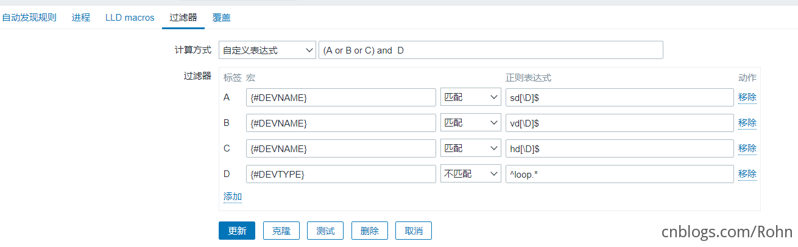Screen dimensions: 798x247
Task: Open row B 匹配 operator dropdown
Action: click(x=470, y=123)
